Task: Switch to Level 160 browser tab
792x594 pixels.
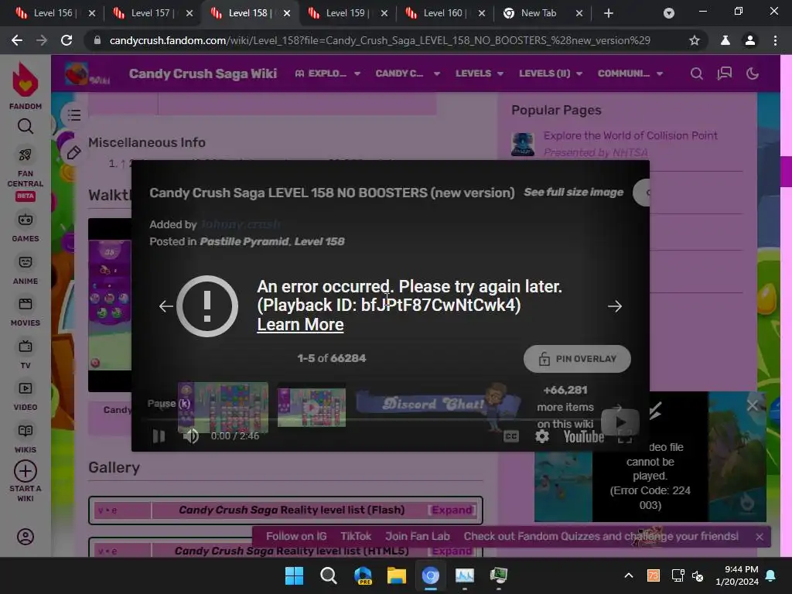Action: 442,13
